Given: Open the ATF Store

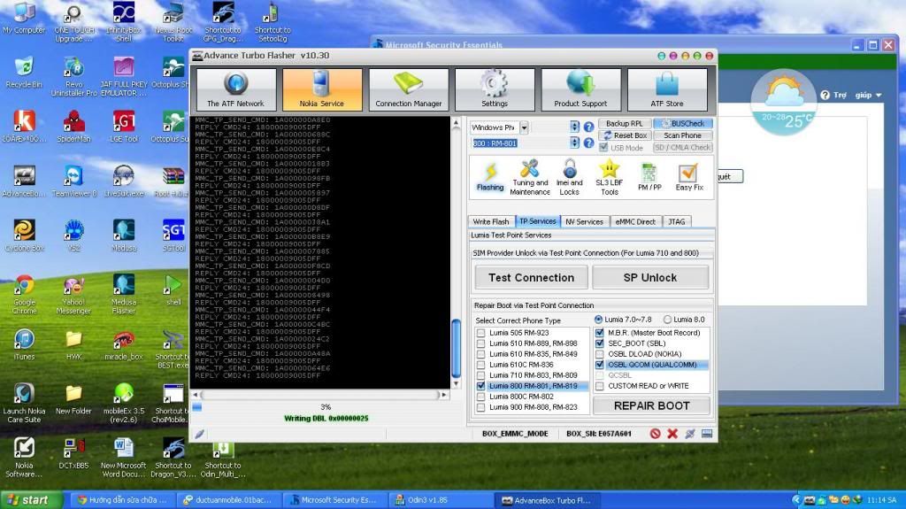Looking at the screenshot, I should [x=667, y=89].
